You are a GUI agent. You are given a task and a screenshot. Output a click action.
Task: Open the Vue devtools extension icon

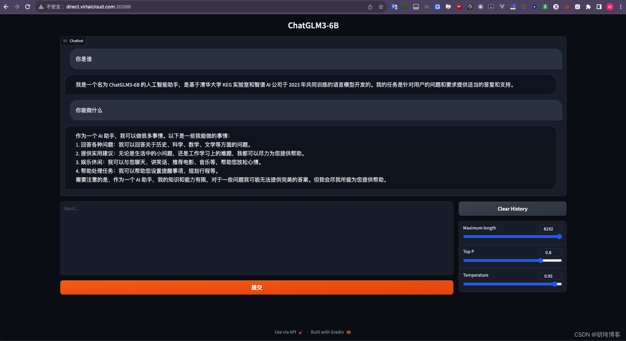point(502,7)
